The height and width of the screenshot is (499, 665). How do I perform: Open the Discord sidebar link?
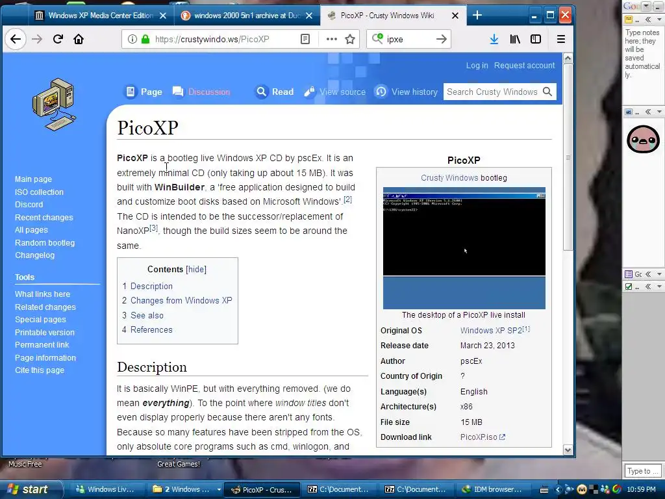pyautogui.click(x=29, y=204)
